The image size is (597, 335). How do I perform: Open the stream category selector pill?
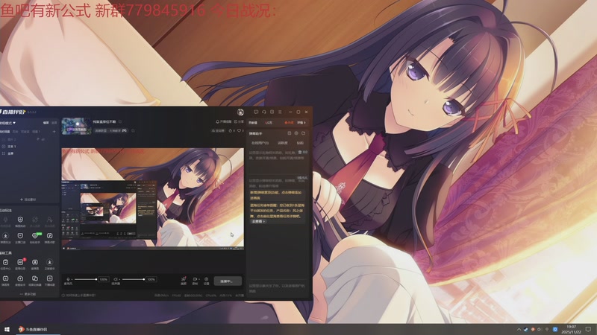[x=110, y=131]
